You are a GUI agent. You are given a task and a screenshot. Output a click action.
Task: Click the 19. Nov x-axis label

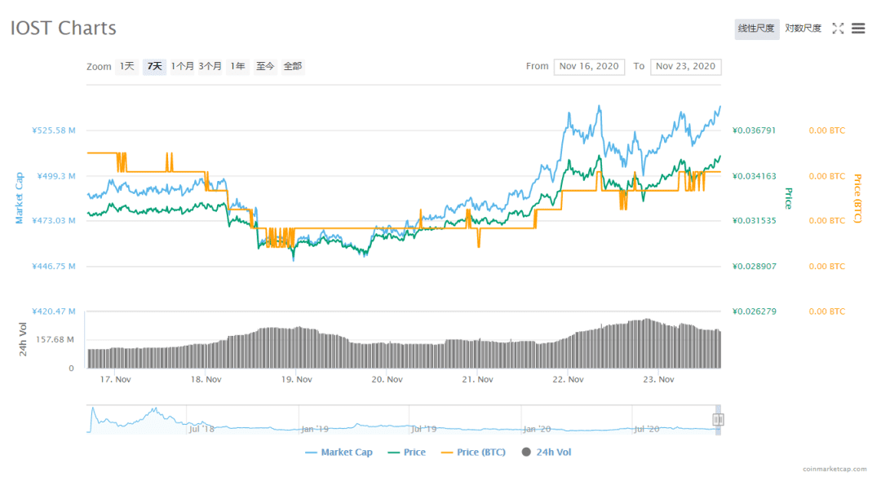(x=297, y=380)
